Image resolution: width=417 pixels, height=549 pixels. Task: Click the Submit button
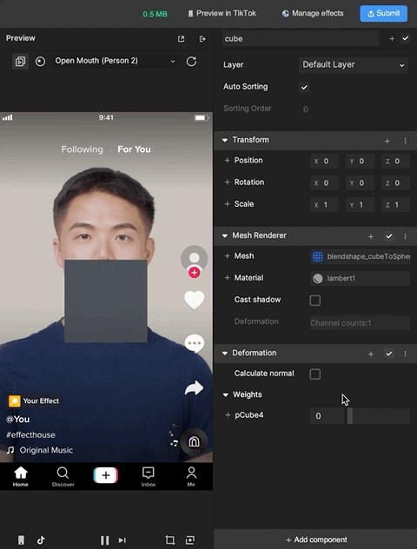point(383,14)
